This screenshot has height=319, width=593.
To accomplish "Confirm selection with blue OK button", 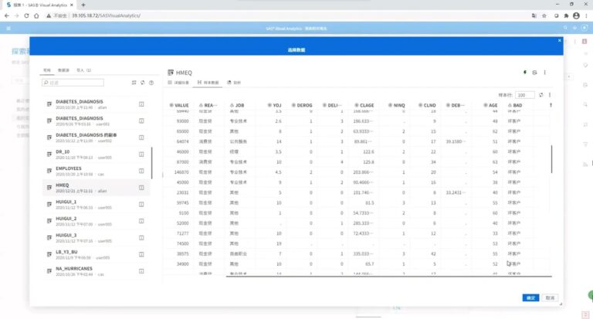I will pyautogui.click(x=530, y=298).
